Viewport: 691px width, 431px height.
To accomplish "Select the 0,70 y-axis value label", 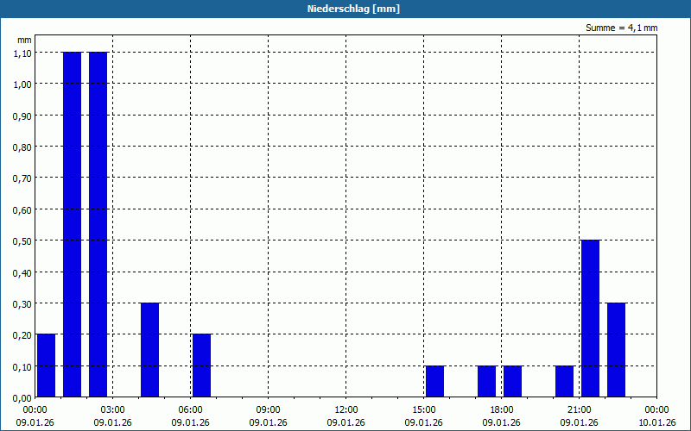I will (22, 178).
